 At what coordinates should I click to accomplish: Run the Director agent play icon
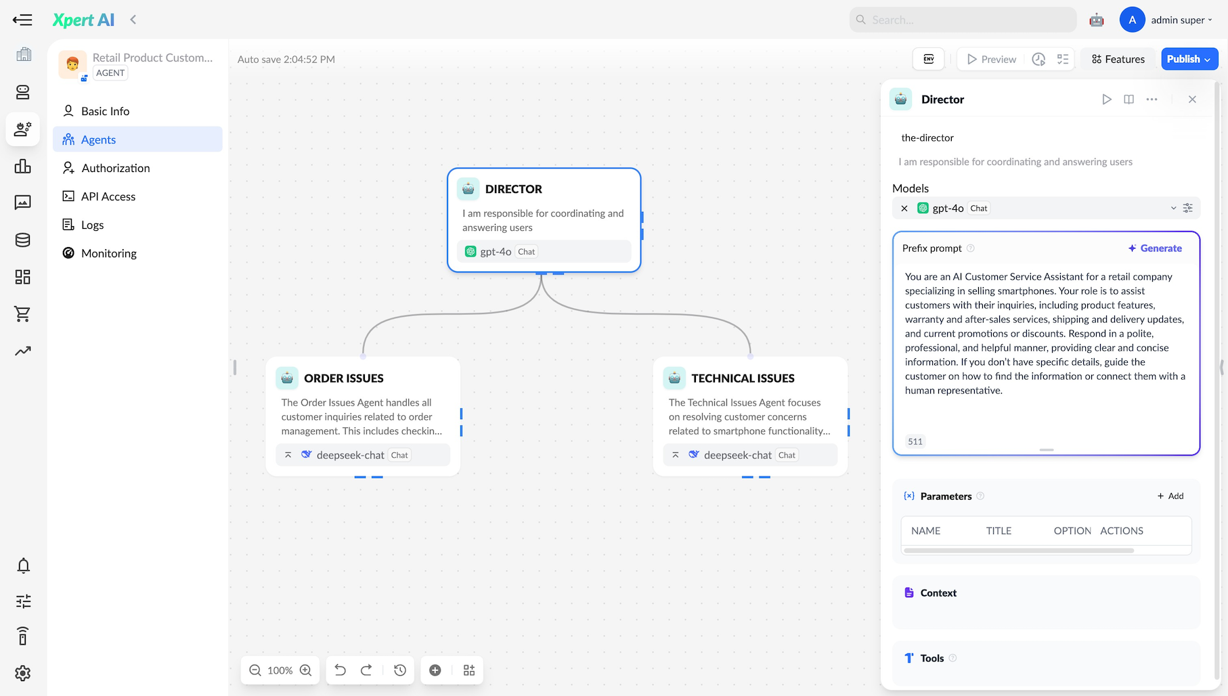[1107, 100]
